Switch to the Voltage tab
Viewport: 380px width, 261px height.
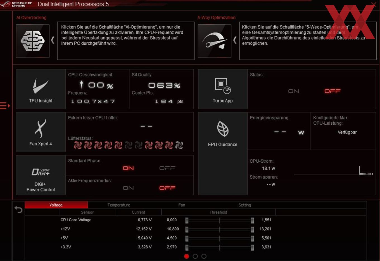(56, 205)
